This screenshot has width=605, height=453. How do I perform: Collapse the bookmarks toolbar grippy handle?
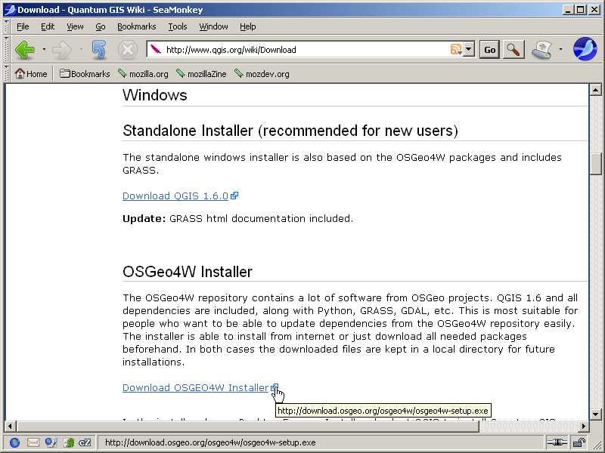7,73
